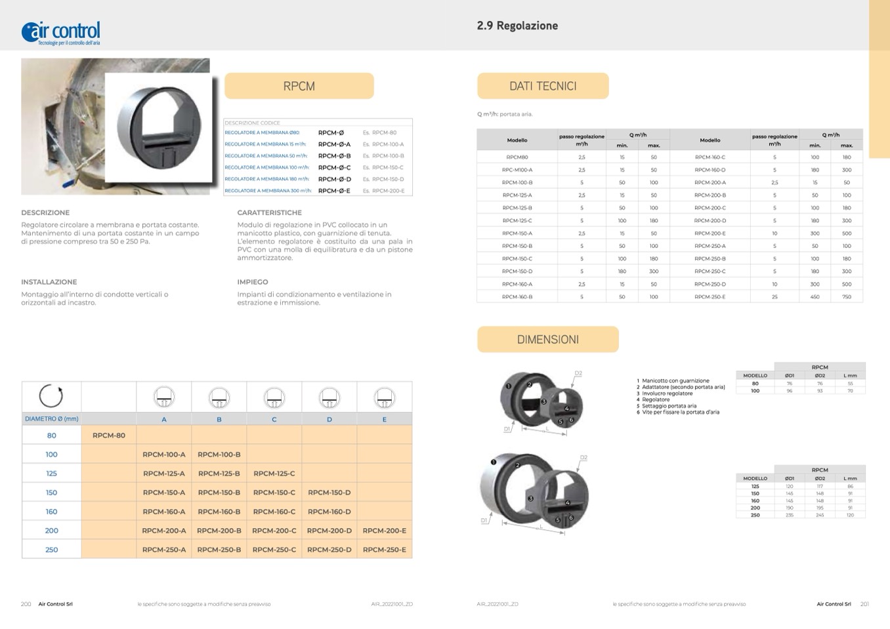
Task: Click the regulator icon above column A
Action: point(163,397)
